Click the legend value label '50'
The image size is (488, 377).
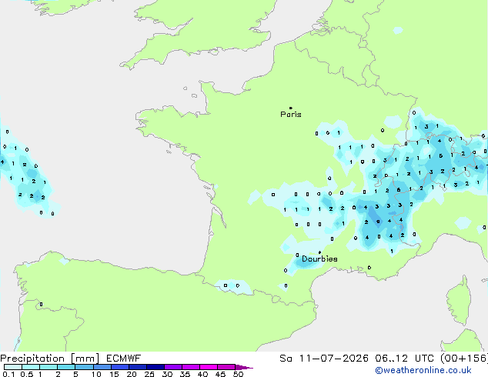click(x=238, y=374)
